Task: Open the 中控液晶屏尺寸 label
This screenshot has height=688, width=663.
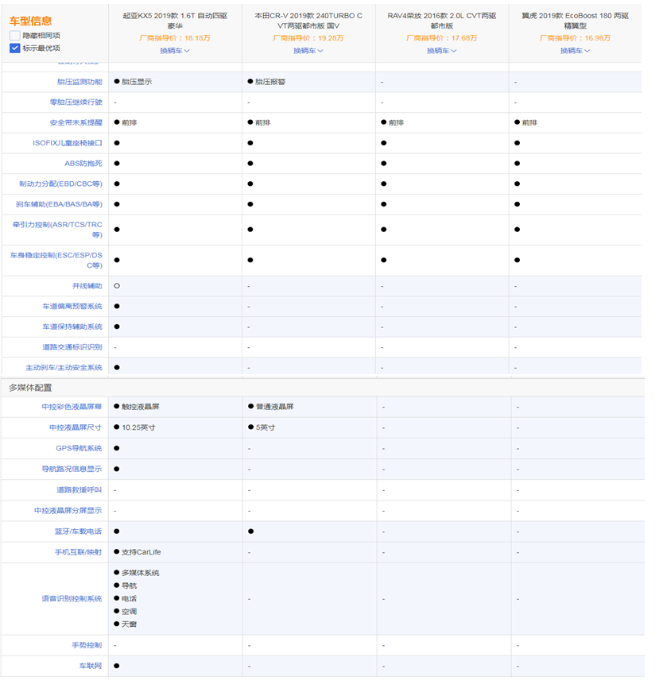Action: pyautogui.click(x=76, y=427)
